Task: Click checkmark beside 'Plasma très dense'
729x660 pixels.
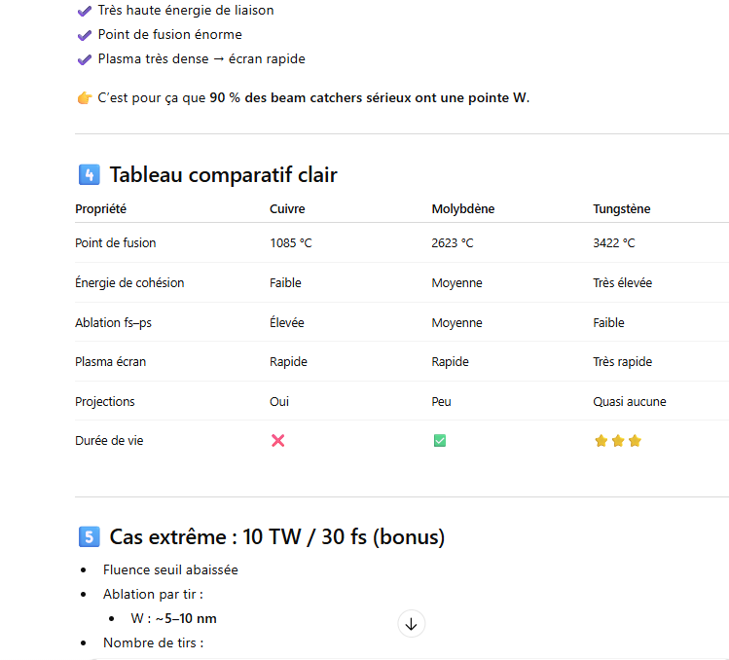Action: pyautogui.click(x=85, y=59)
